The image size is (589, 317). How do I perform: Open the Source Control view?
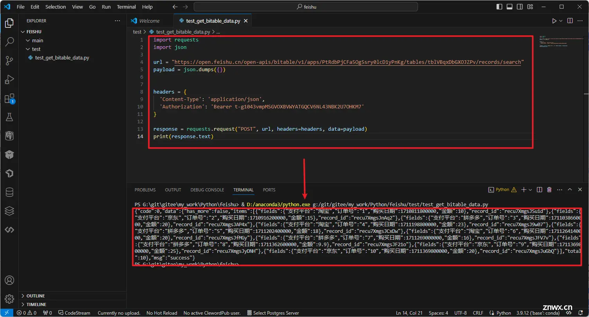(x=9, y=60)
